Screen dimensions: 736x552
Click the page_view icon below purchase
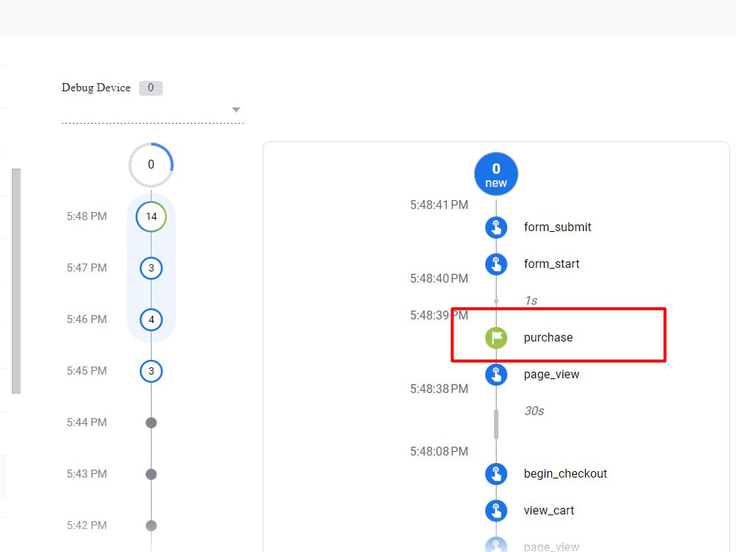(496, 375)
